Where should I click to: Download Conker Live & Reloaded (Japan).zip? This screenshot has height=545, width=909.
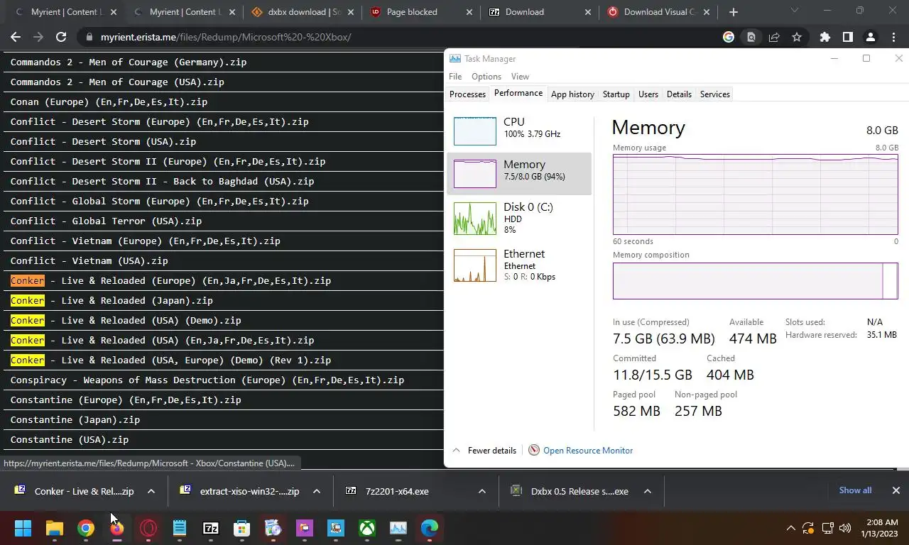coord(111,301)
